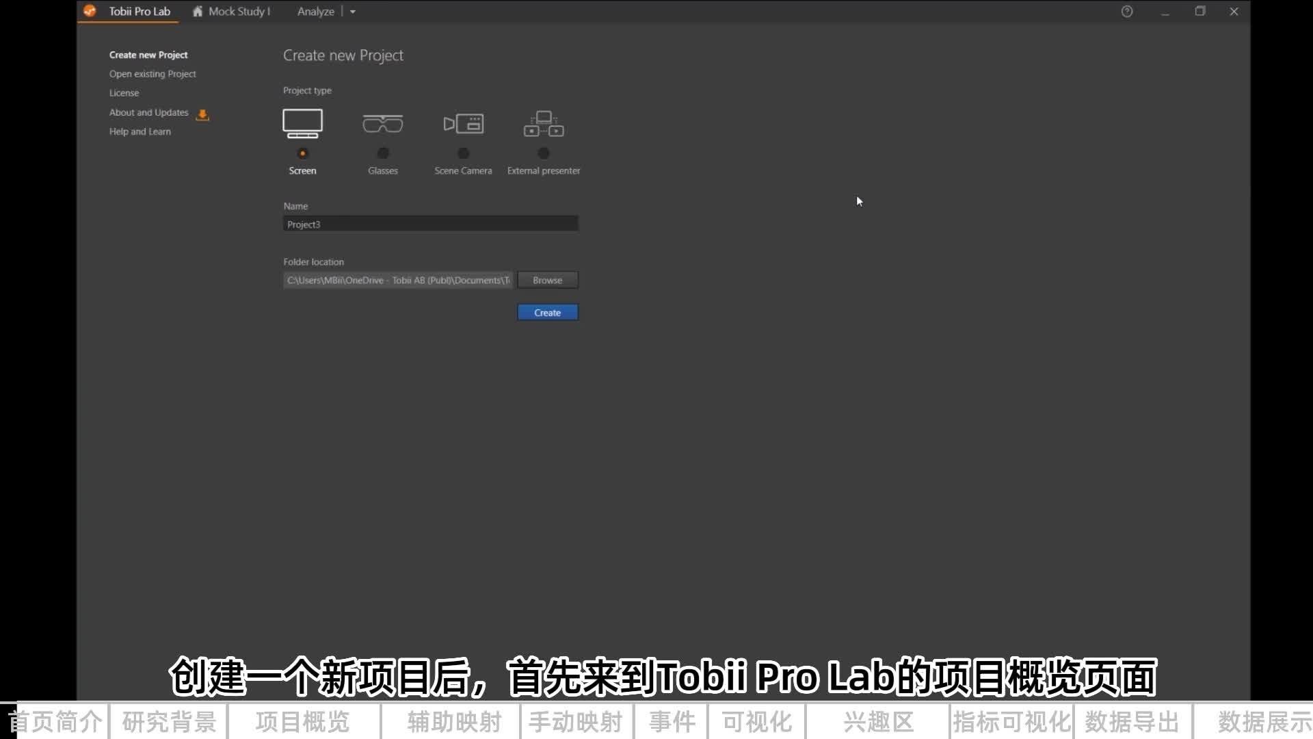This screenshot has height=739, width=1313.
Task: Open the Help icon in the title bar
Action: [1127, 11]
